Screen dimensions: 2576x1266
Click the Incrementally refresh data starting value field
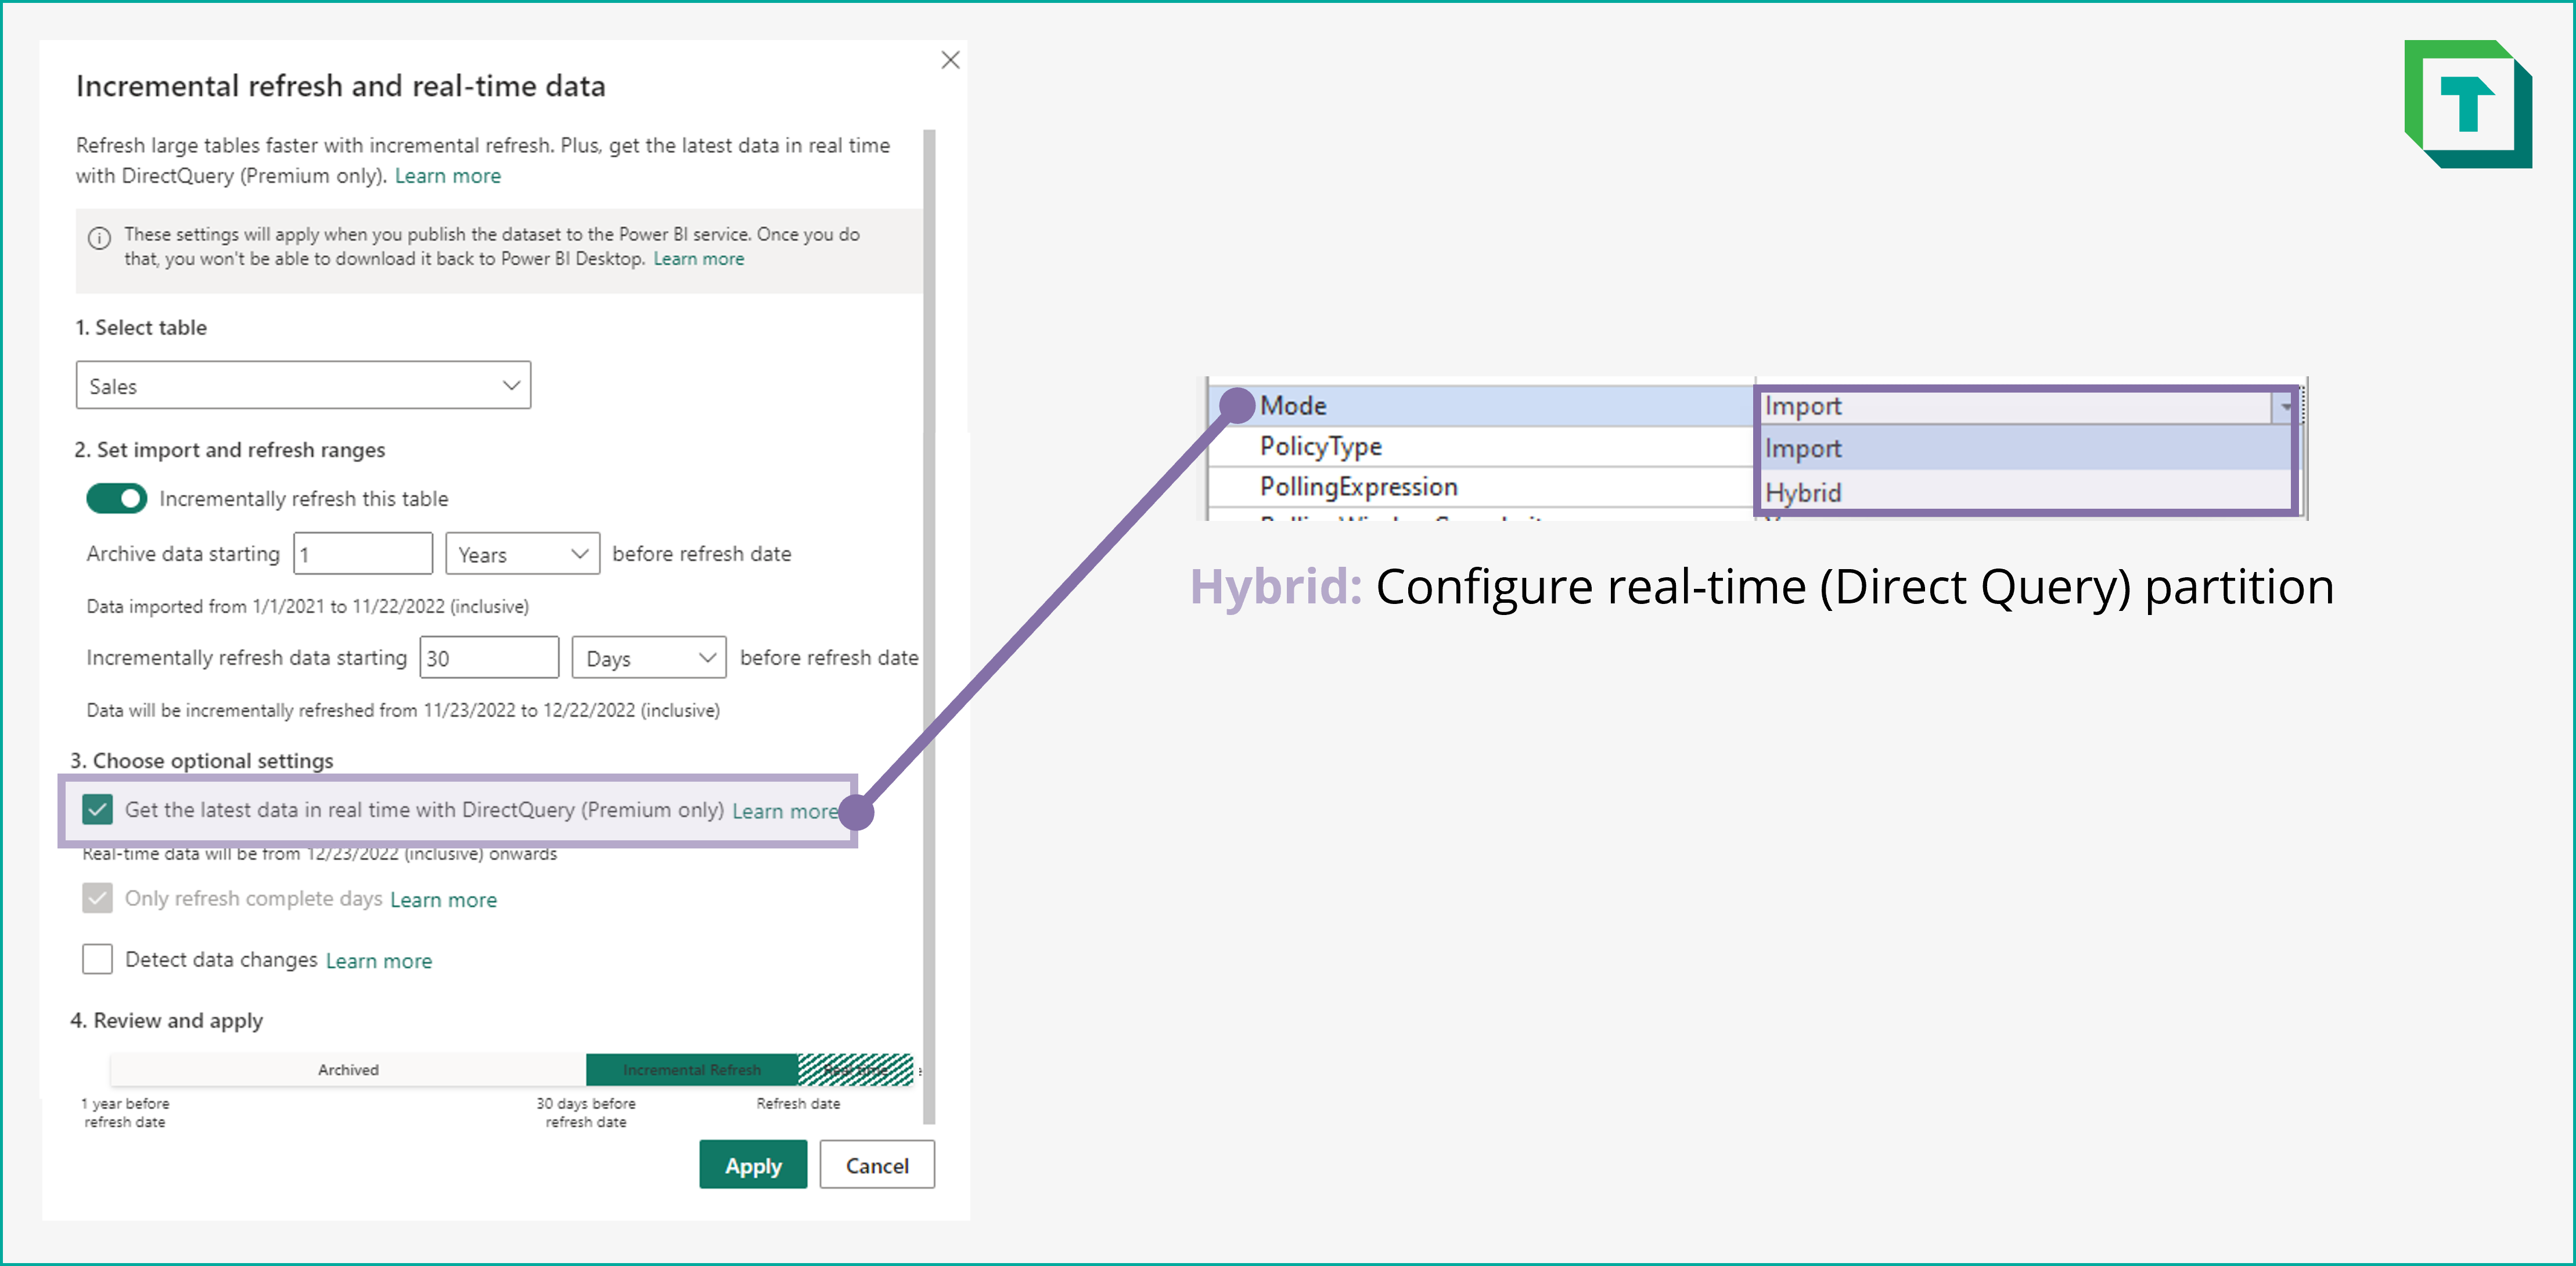pyautogui.click(x=489, y=658)
